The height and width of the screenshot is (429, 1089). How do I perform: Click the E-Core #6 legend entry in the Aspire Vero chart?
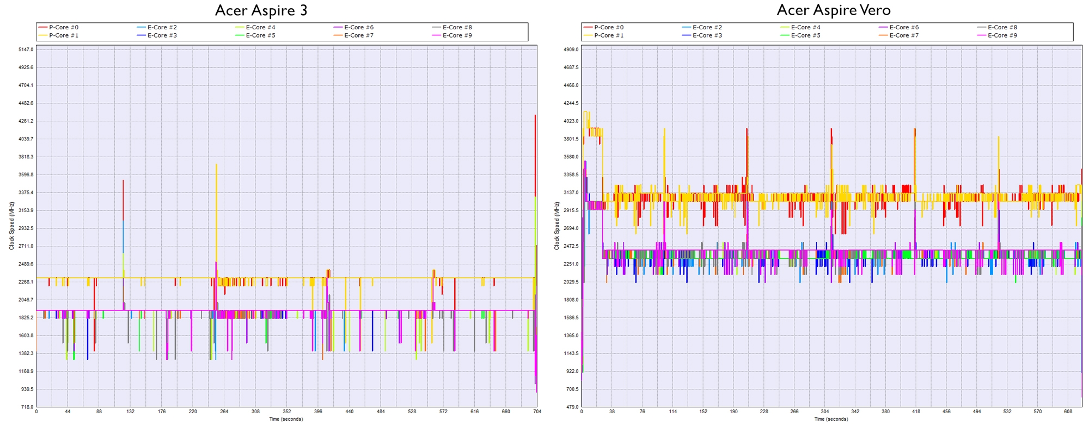tap(899, 27)
